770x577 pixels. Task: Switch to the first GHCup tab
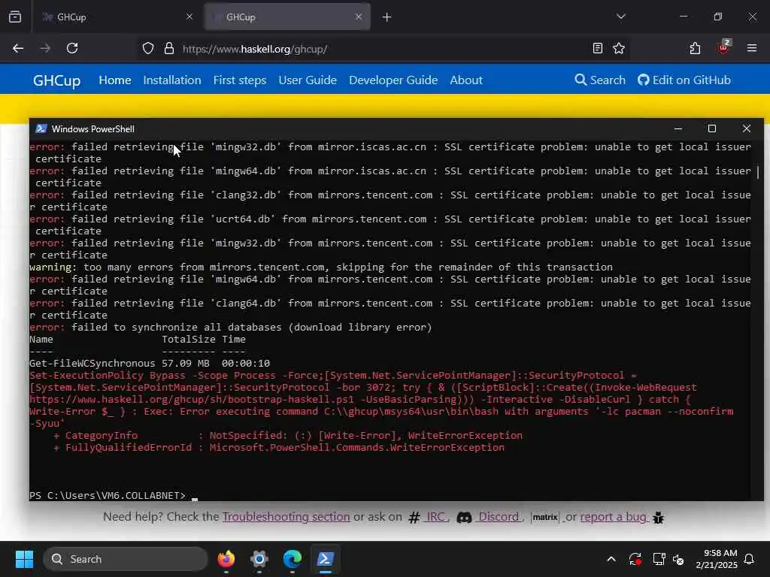118,17
